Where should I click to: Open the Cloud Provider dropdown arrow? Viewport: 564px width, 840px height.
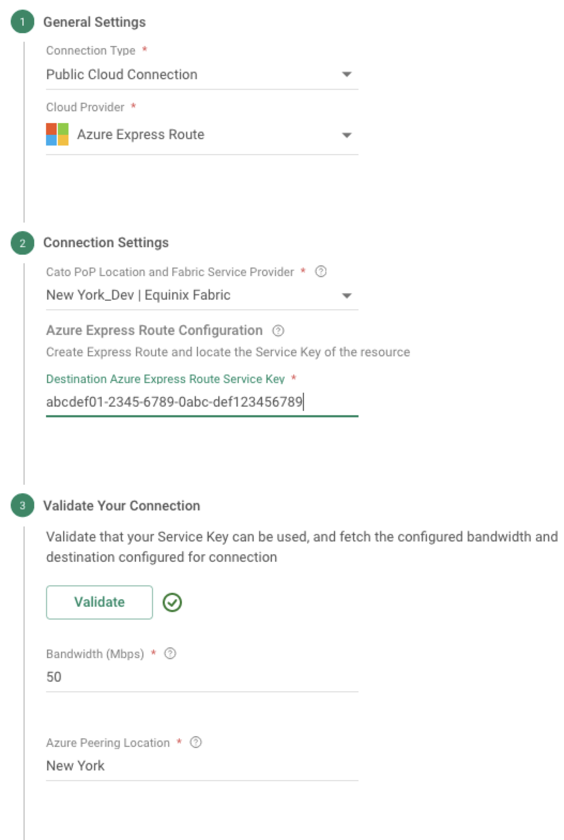coord(347,135)
